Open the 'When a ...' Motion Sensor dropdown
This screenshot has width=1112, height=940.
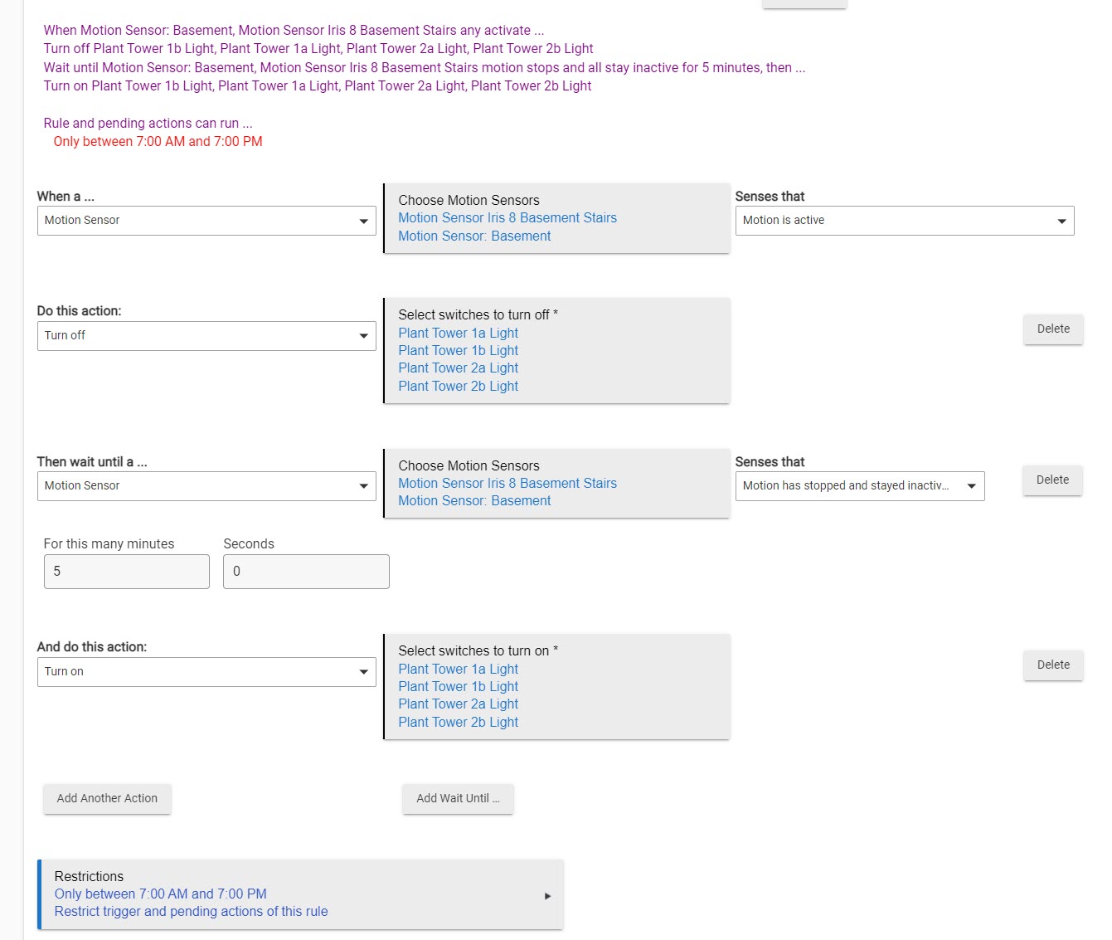tap(206, 221)
